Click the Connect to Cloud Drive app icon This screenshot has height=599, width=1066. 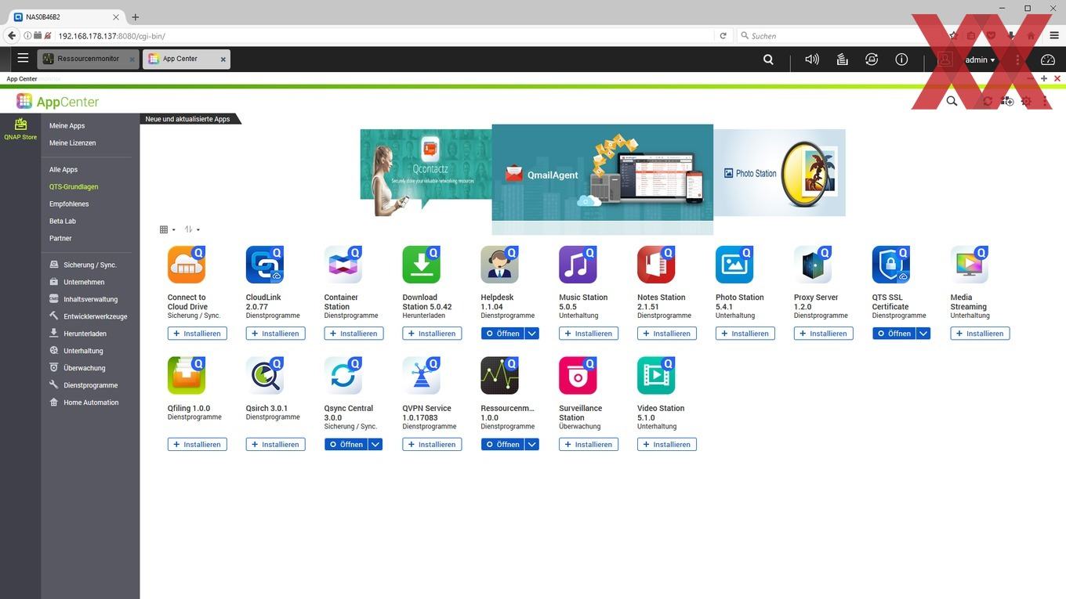click(187, 265)
